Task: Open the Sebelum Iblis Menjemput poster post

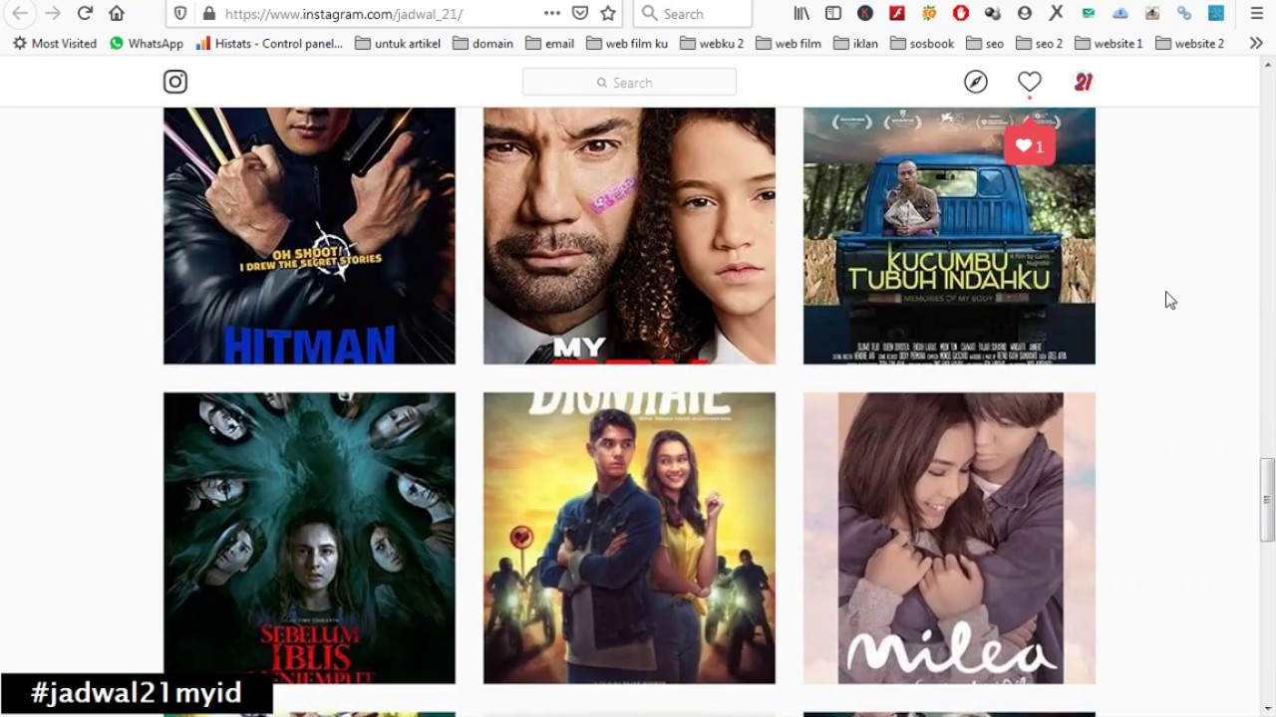Action: click(x=309, y=538)
